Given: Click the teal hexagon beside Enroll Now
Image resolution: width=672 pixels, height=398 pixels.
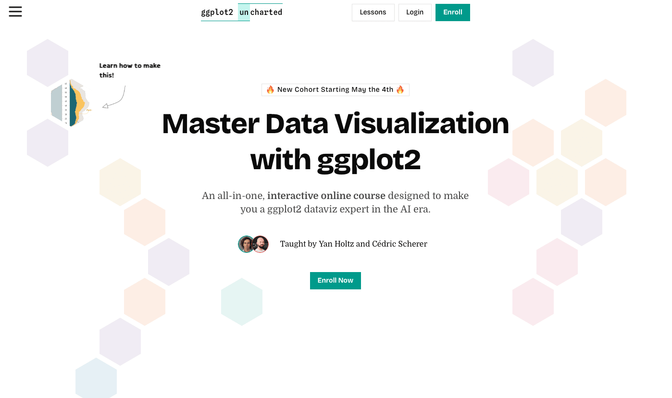Looking at the screenshot, I should 242,302.
